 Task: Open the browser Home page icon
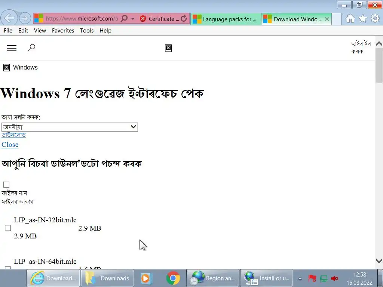350,19
